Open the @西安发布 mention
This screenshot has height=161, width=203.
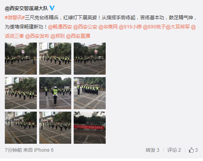(37, 36)
